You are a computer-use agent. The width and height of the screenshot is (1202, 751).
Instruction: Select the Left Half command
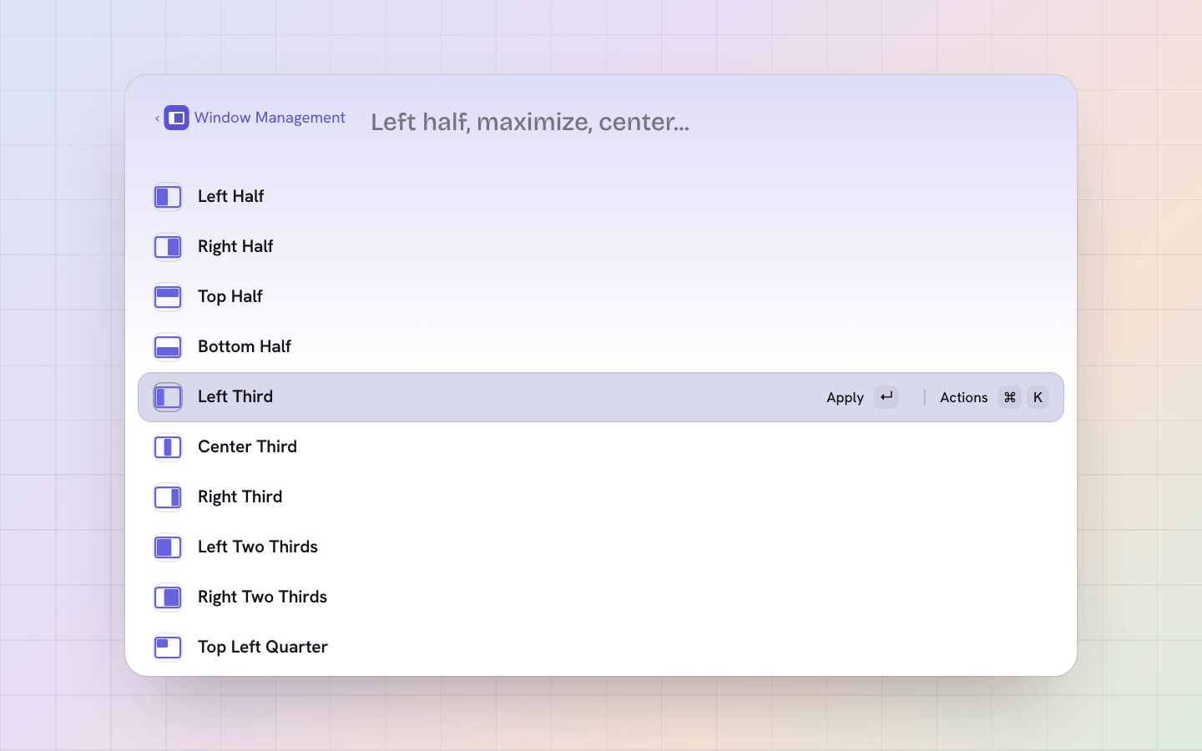[x=601, y=197]
